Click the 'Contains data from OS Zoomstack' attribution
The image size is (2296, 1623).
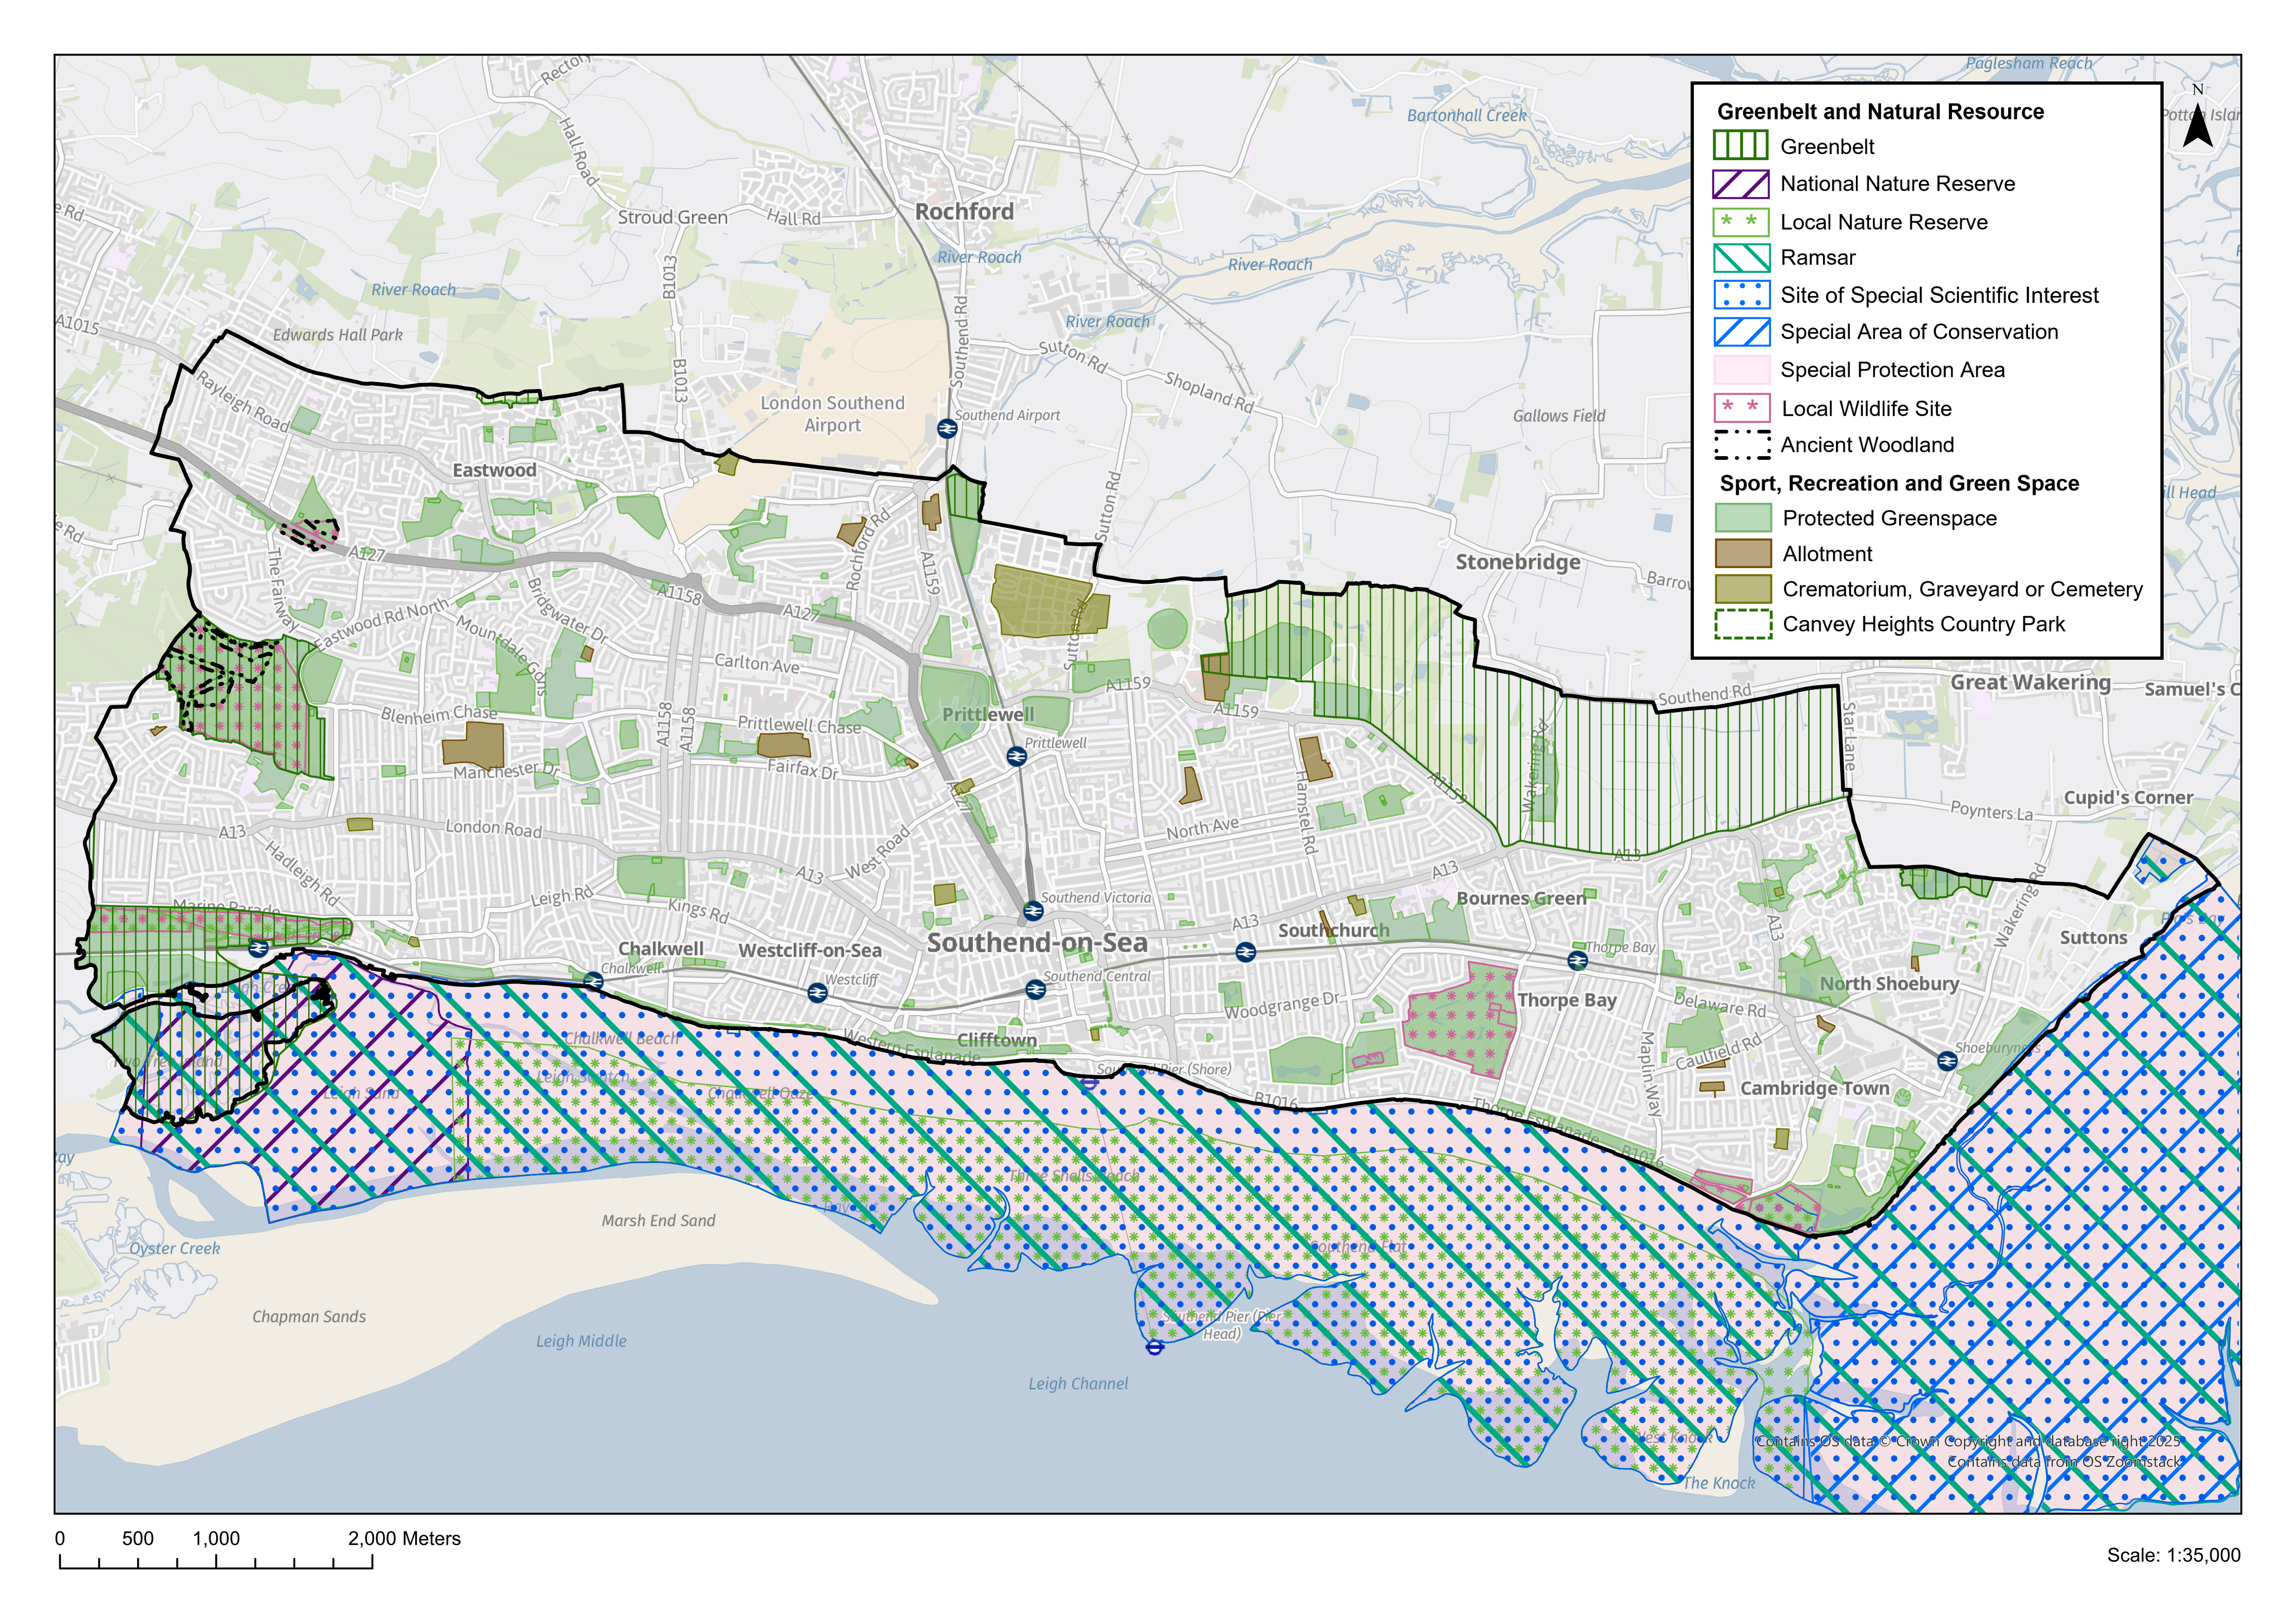point(2064,1461)
